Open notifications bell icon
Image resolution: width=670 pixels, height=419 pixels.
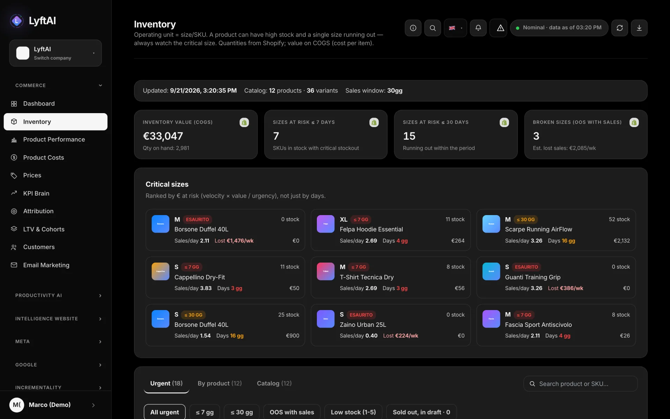pyautogui.click(x=478, y=28)
